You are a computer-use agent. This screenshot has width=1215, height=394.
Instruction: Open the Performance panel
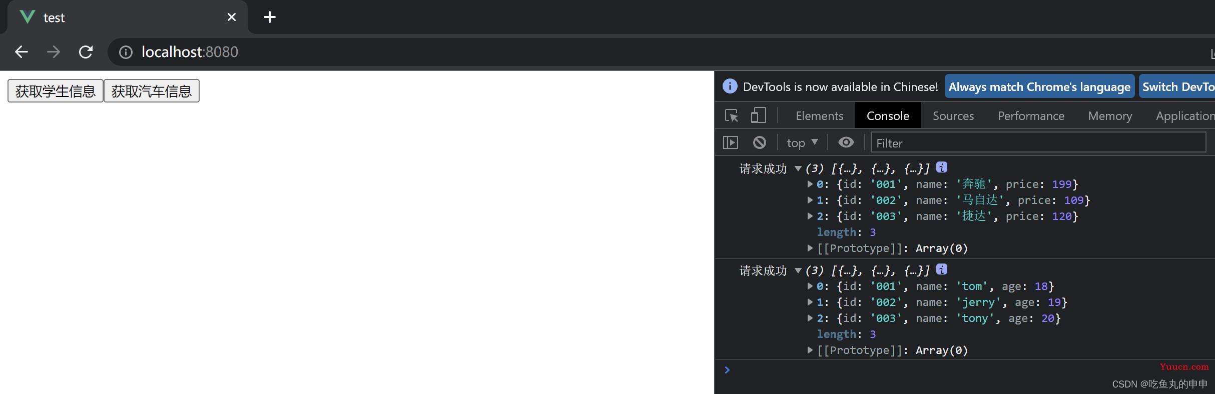[x=1031, y=116]
